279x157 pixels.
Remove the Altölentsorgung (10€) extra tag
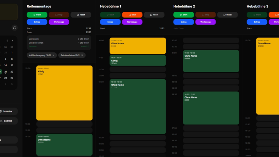(53, 55)
